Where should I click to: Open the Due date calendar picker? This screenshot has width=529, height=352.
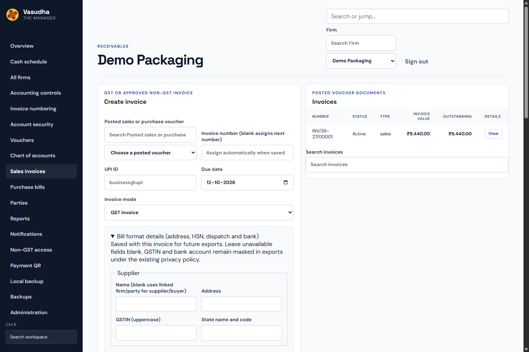click(x=285, y=183)
